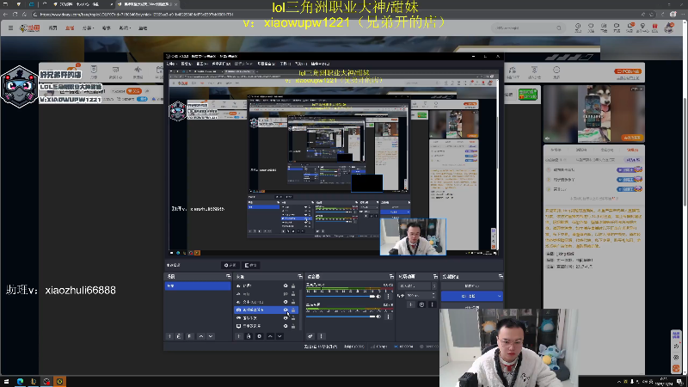Open arrow dropdown on blue Controls button
The width and height of the screenshot is (688, 387).
[x=499, y=296]
